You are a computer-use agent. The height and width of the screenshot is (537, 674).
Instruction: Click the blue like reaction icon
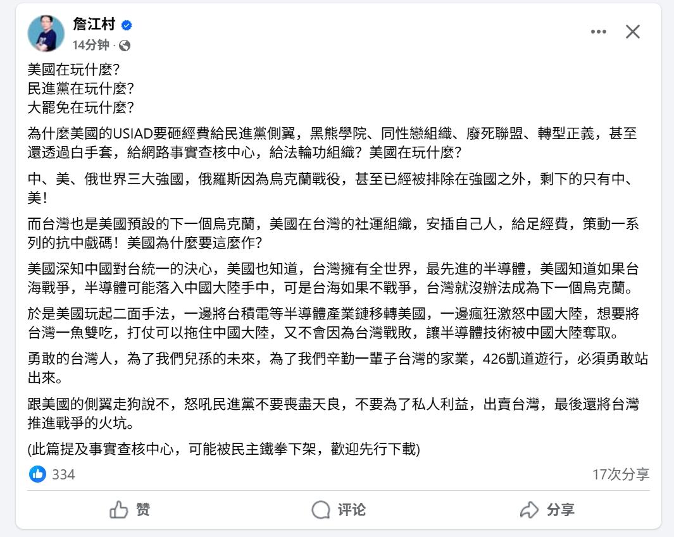click(x=38, y=474)
